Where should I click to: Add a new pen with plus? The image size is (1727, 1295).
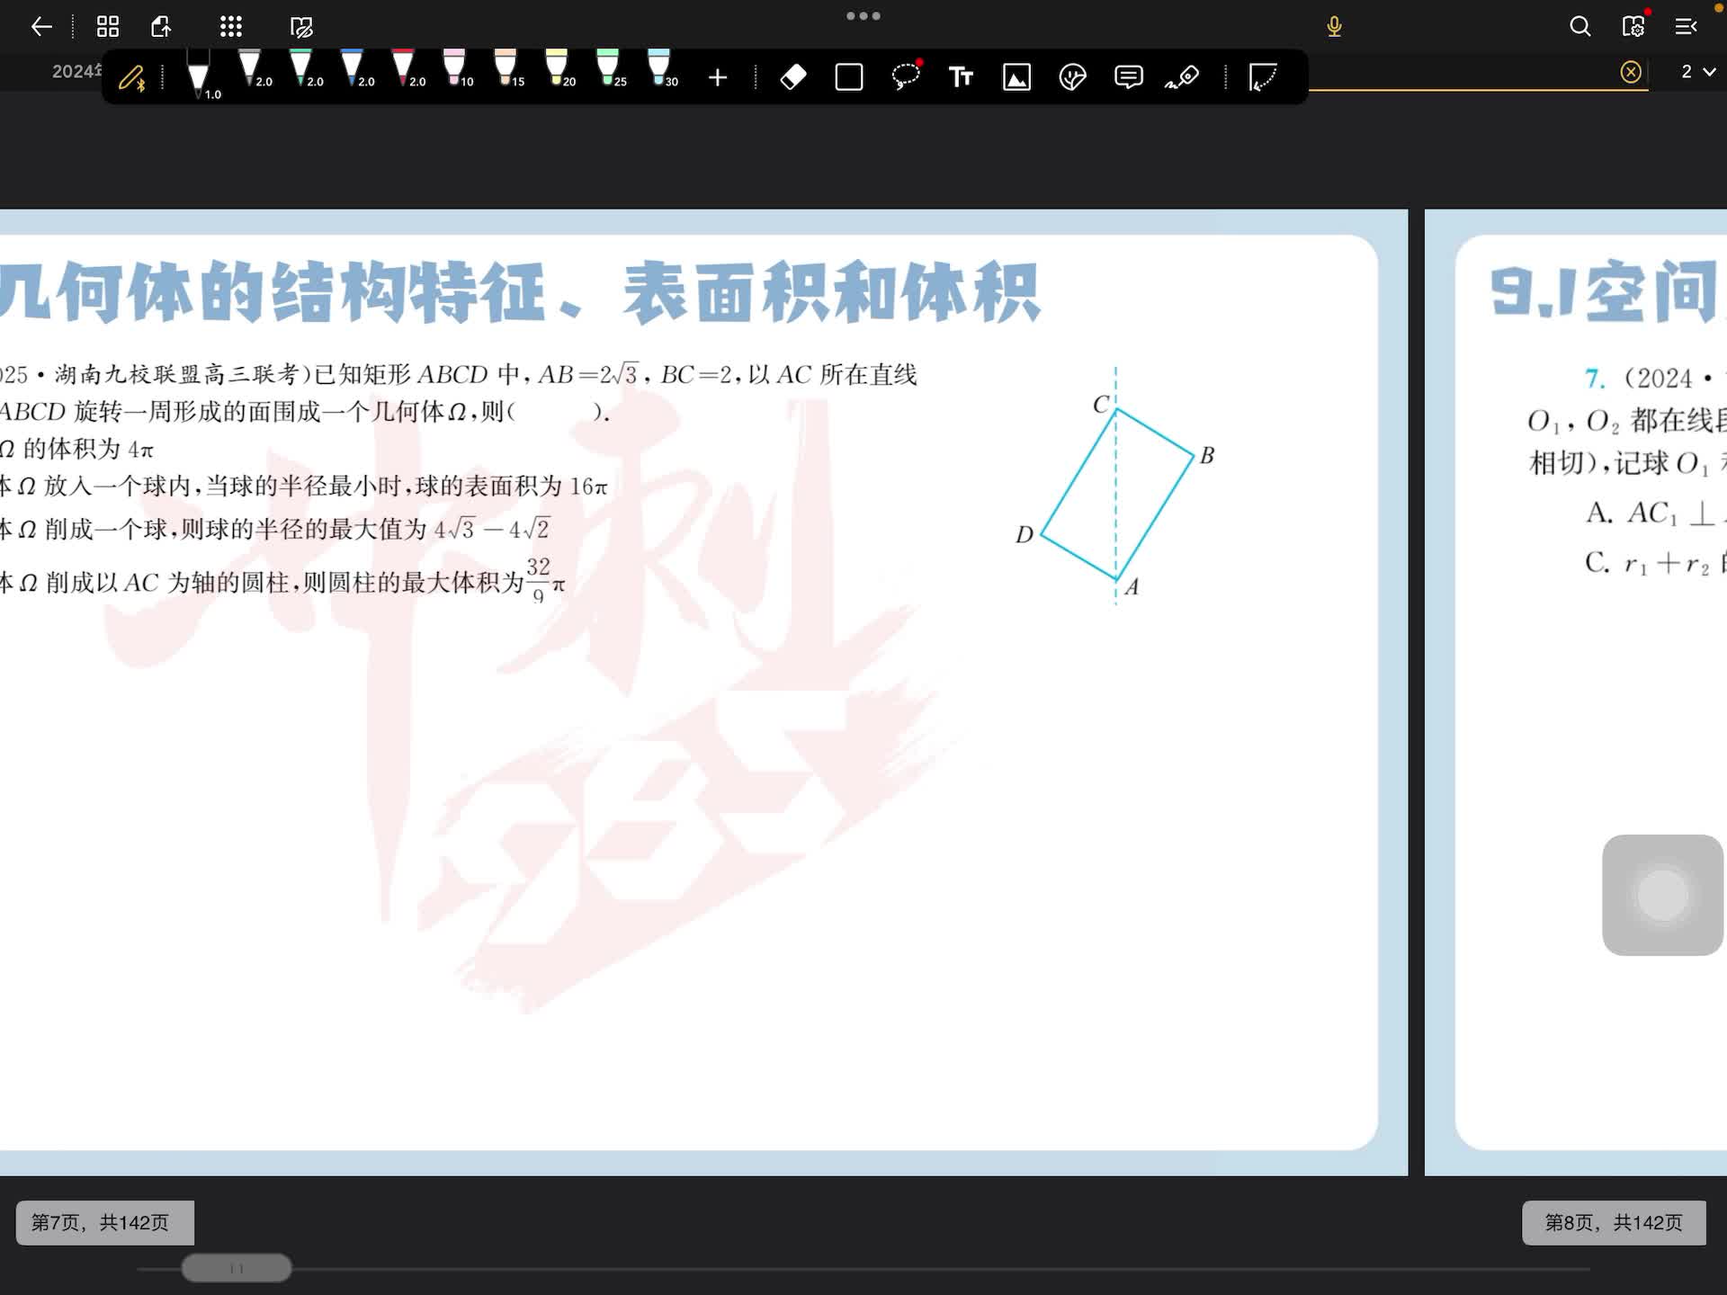click(717, 78)
